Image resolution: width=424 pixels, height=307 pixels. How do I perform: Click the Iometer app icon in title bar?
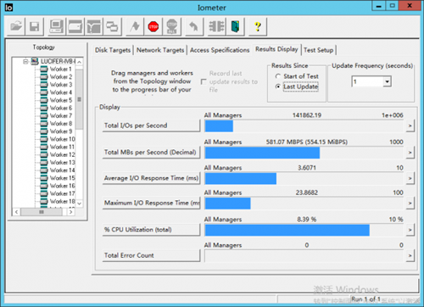[8, 8]
